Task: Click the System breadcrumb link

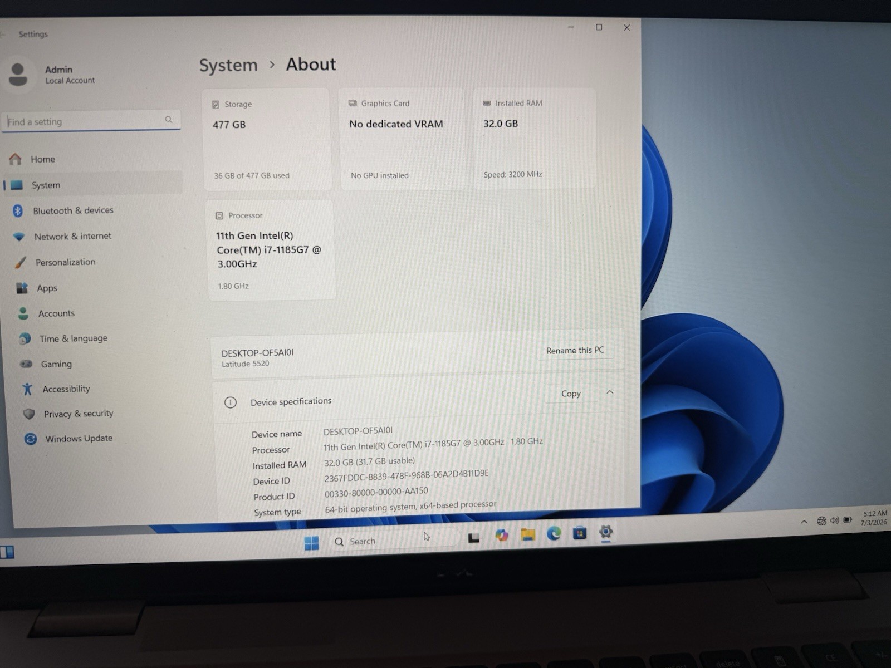Action: pos(228,65)
